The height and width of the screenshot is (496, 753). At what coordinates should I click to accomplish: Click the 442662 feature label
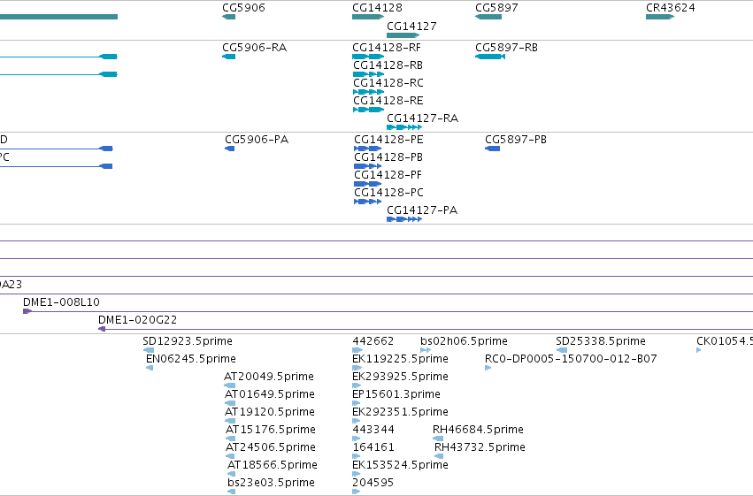(x=373, y=341)
